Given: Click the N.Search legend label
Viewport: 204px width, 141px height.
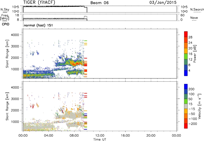Looking at the screenshot, I should 197,9.
